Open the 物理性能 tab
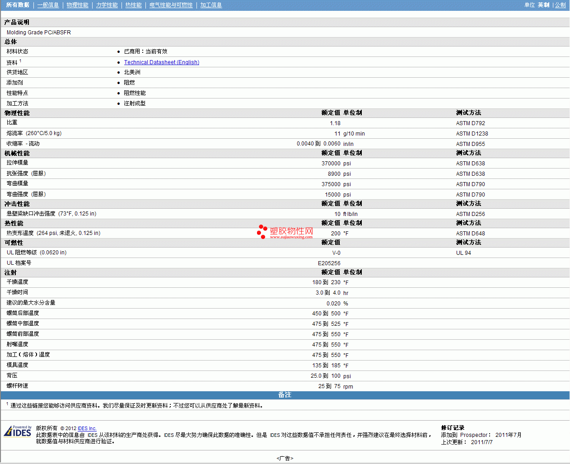The height and width of the screenshot is (464, 570). (x=77, y=5)
